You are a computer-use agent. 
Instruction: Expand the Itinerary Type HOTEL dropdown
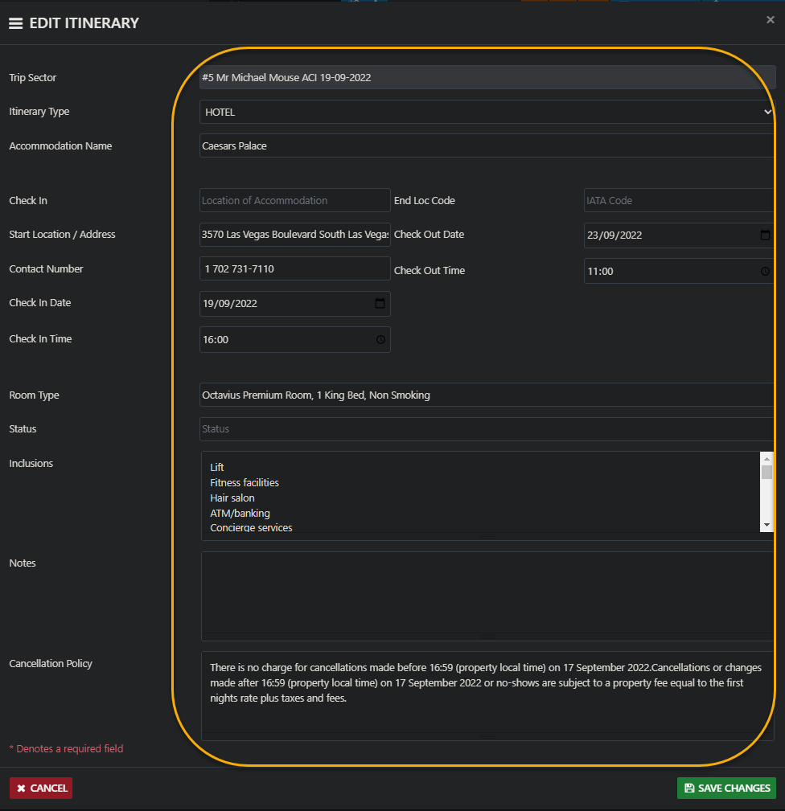[486, 113]
